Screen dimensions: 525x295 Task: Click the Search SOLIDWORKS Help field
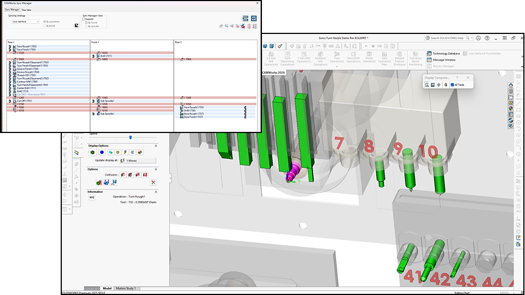click(448, 38)
